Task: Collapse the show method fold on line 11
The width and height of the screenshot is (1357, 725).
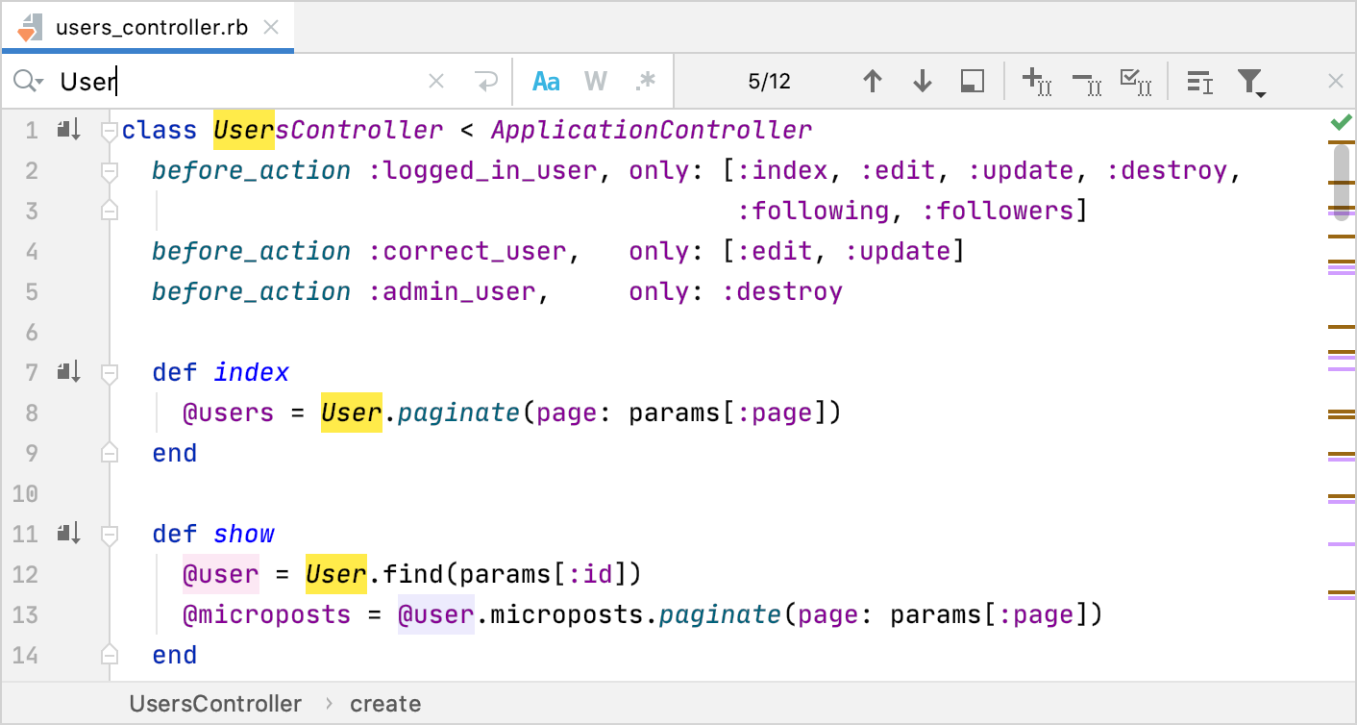Action: (109, 535)
